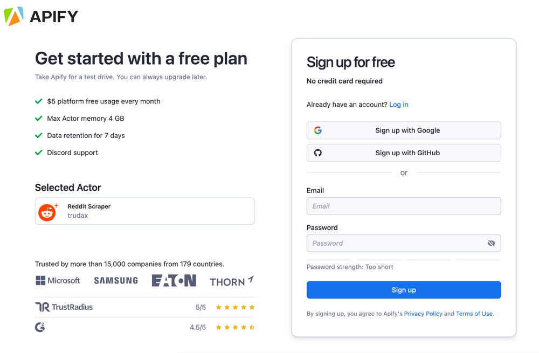Click the Thorn company logo

tap(232, 281)
